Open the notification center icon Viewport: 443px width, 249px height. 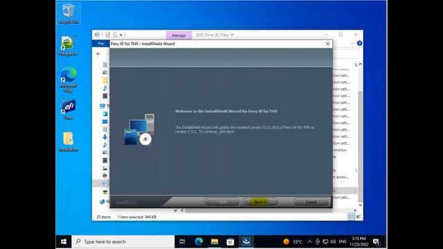377,241
